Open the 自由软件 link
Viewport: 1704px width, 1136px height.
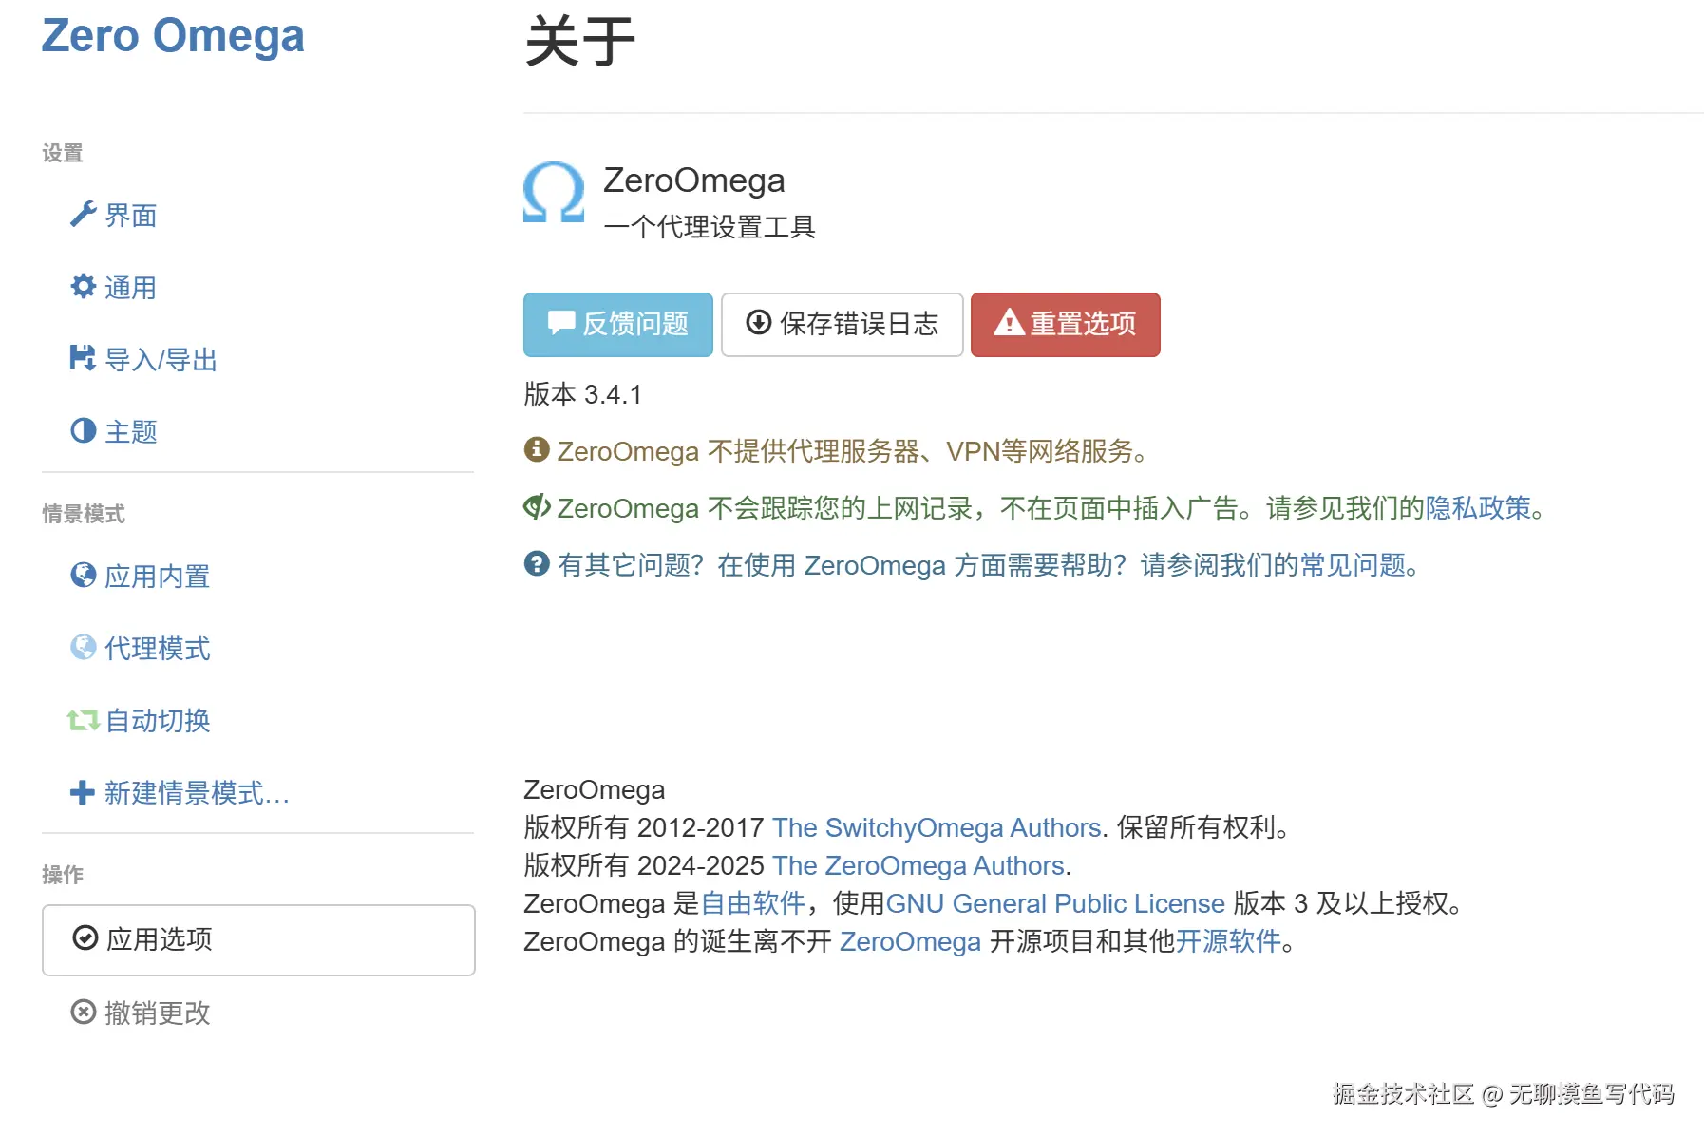(x=753, y=903)
